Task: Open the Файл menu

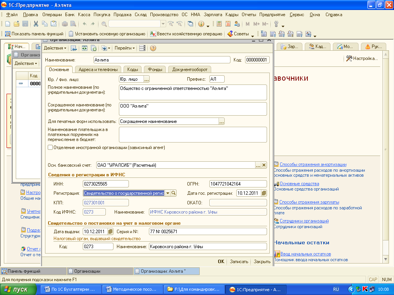Action: [12, 15]
